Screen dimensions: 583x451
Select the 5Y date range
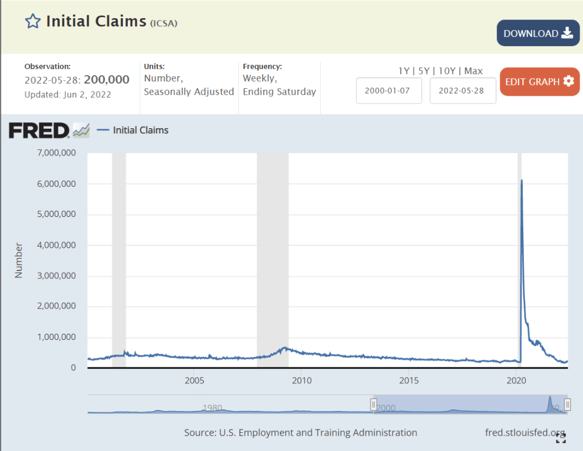424,71
